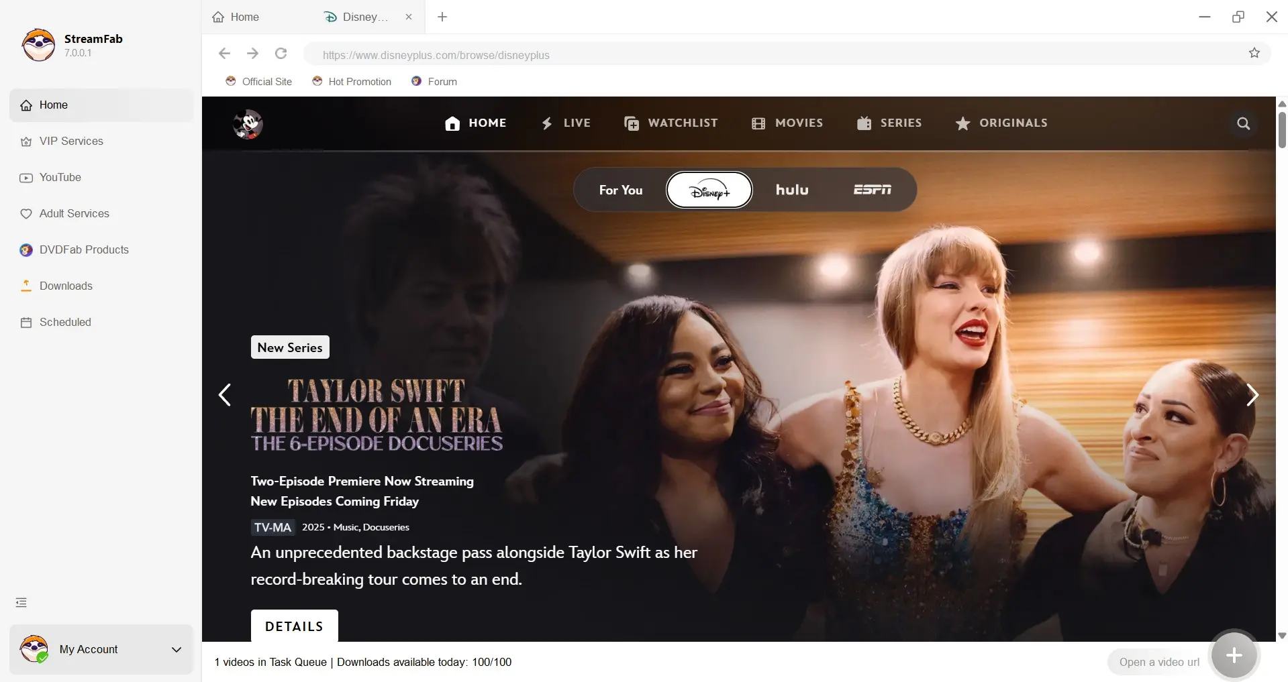Click the Open a video url field
Viewport: 1288px width, 682px height.
click(1159, 662)
